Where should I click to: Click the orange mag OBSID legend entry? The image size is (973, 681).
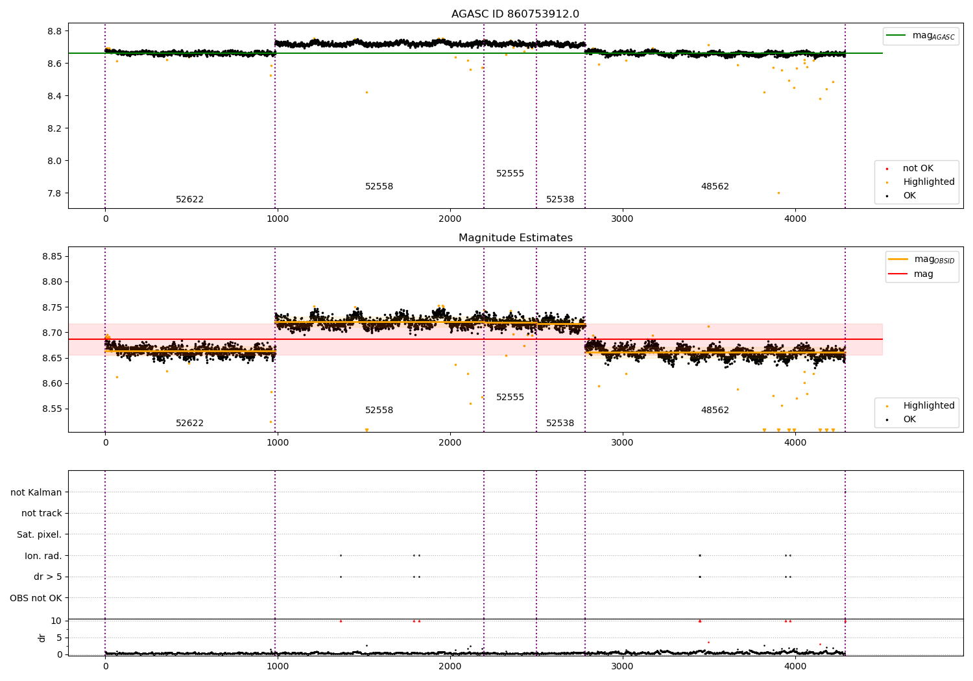(x=921, y=259)
